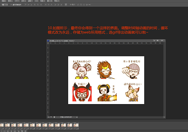Open the 帮助(H) menu
Image resolution: width=188 pixels, height=132 pixels.
57,1
